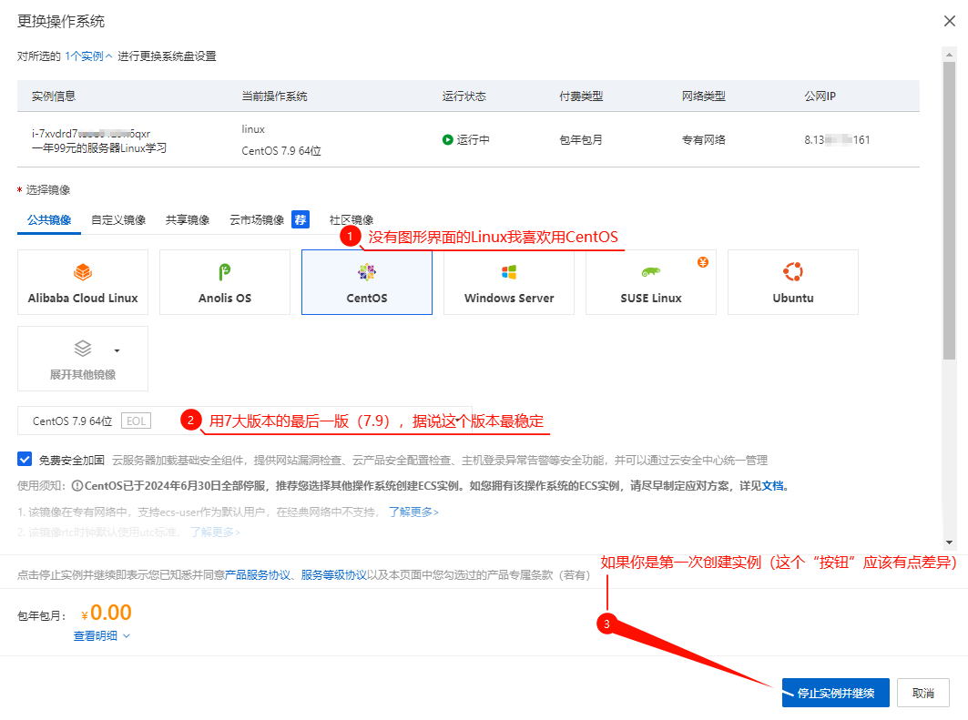Click the 网络类型 column header
This screenshot has width=968, height=720.
(x=704, y=96)
